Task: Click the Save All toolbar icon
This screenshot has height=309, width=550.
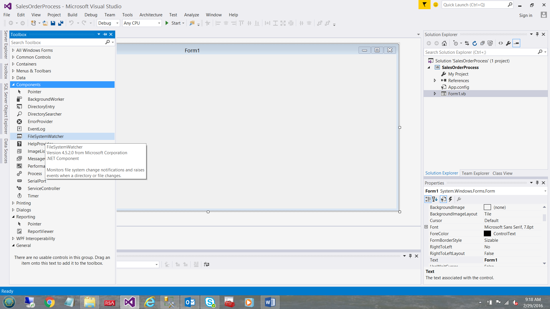Action: click(x=60, y=23)
